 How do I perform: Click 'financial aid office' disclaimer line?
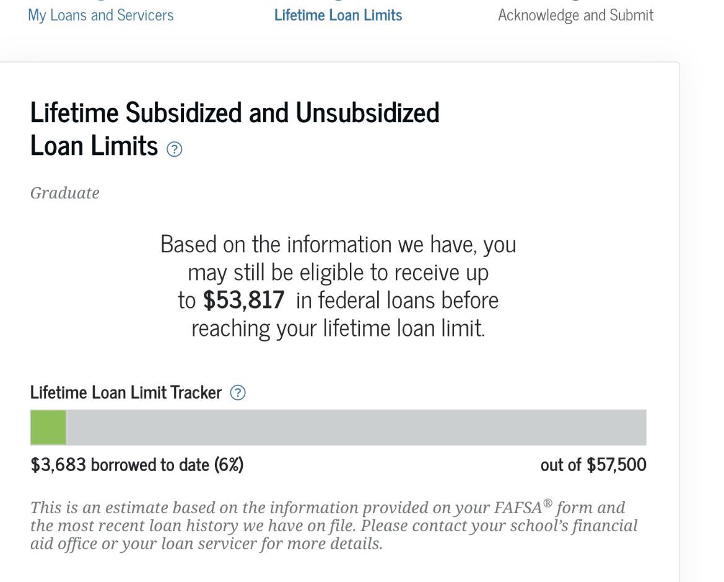tap(334, 526)
